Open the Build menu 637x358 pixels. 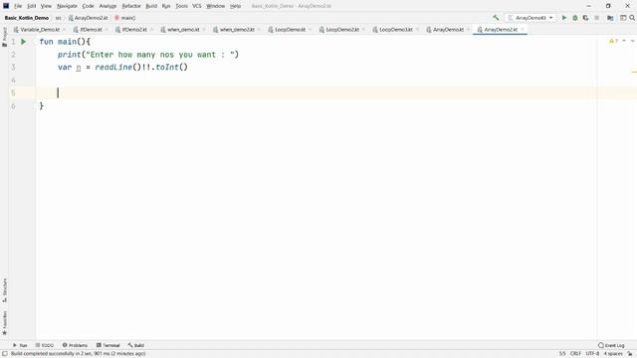151,6
